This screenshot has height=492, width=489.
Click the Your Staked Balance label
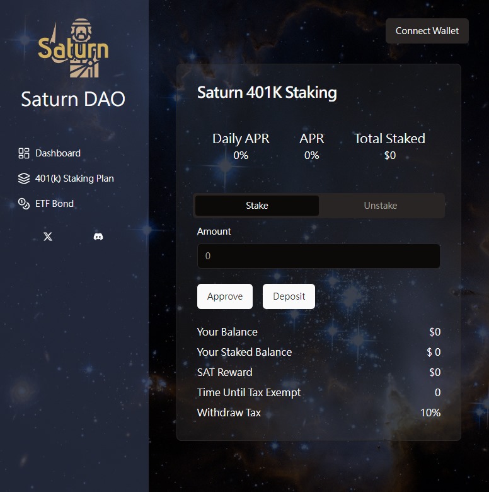click(244, 352)
